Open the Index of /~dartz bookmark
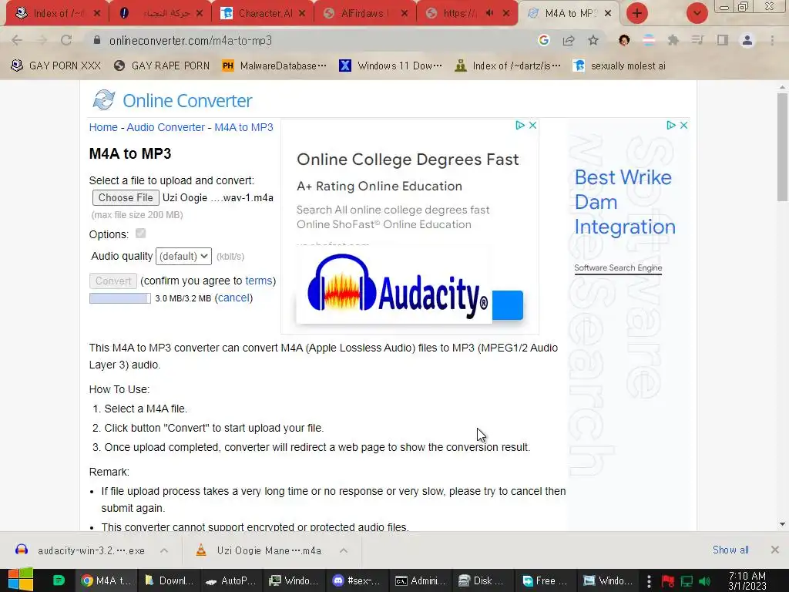 pos(507,66)
